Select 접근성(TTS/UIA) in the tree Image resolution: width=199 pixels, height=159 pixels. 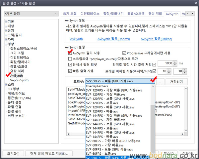[x=19, y=98]
